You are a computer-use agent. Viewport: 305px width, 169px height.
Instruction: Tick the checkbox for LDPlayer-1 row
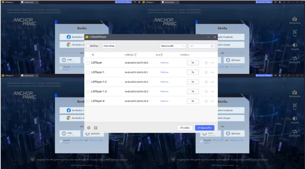(x=88, y=72)
